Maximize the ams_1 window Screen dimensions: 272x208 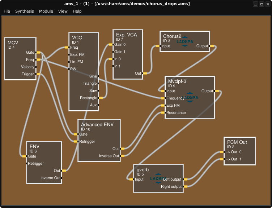coord(262,4)
